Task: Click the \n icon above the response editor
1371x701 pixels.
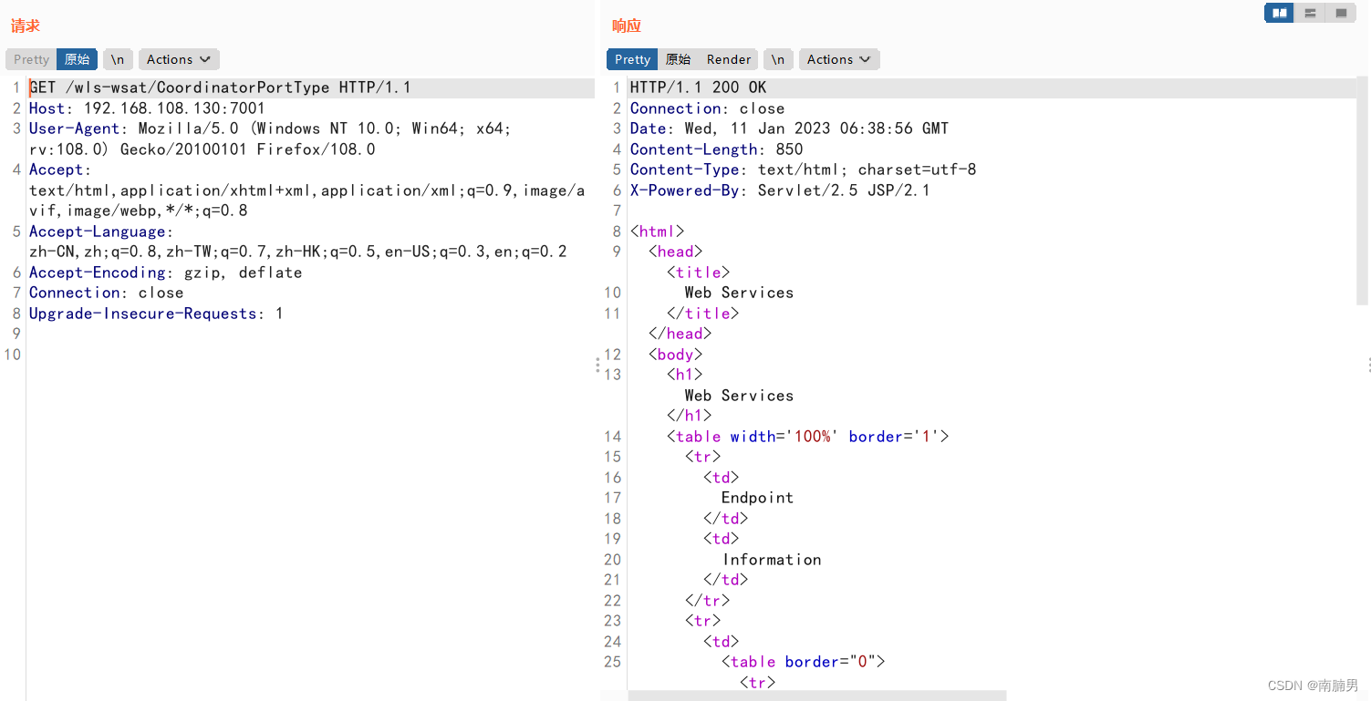Action: (777, 58)
